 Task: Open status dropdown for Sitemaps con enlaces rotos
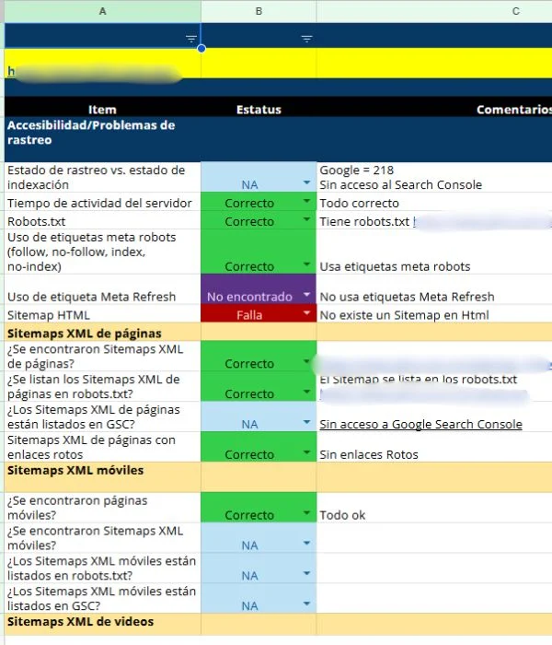pyautogui.click(x=306, y=454)
